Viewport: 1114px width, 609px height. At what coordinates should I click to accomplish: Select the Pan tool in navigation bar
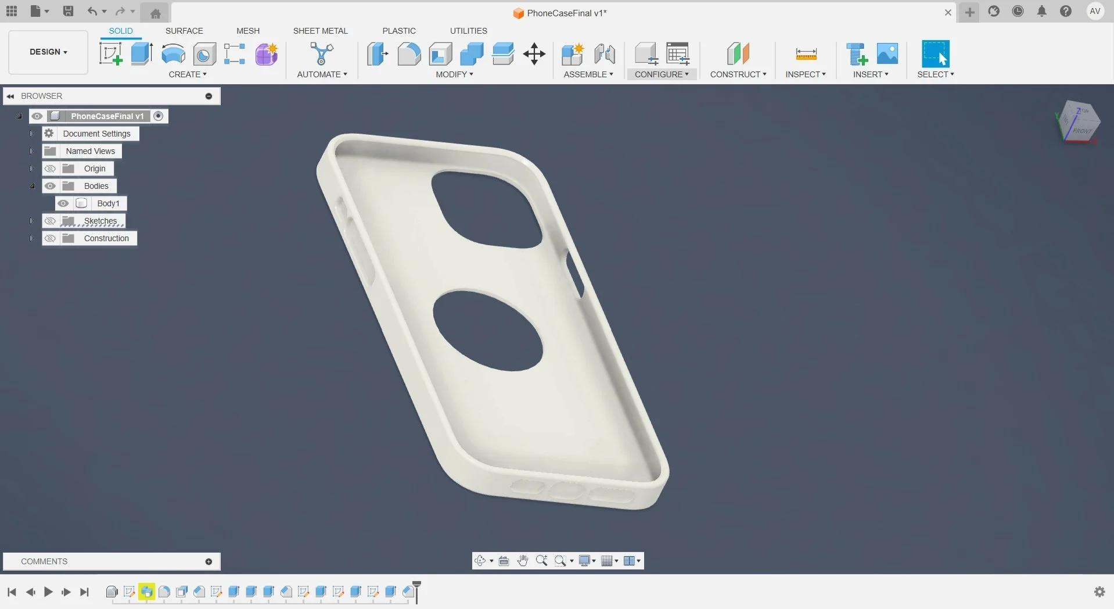(x=523, y=560)
